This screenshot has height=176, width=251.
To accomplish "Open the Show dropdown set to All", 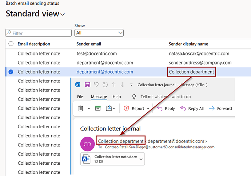I will click(99, 33).
